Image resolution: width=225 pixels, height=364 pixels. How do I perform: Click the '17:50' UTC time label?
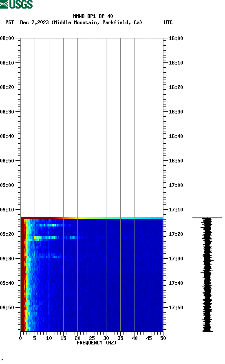tap(176, 308)
